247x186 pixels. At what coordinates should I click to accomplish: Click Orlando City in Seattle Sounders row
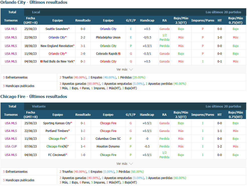coord(108,29)
